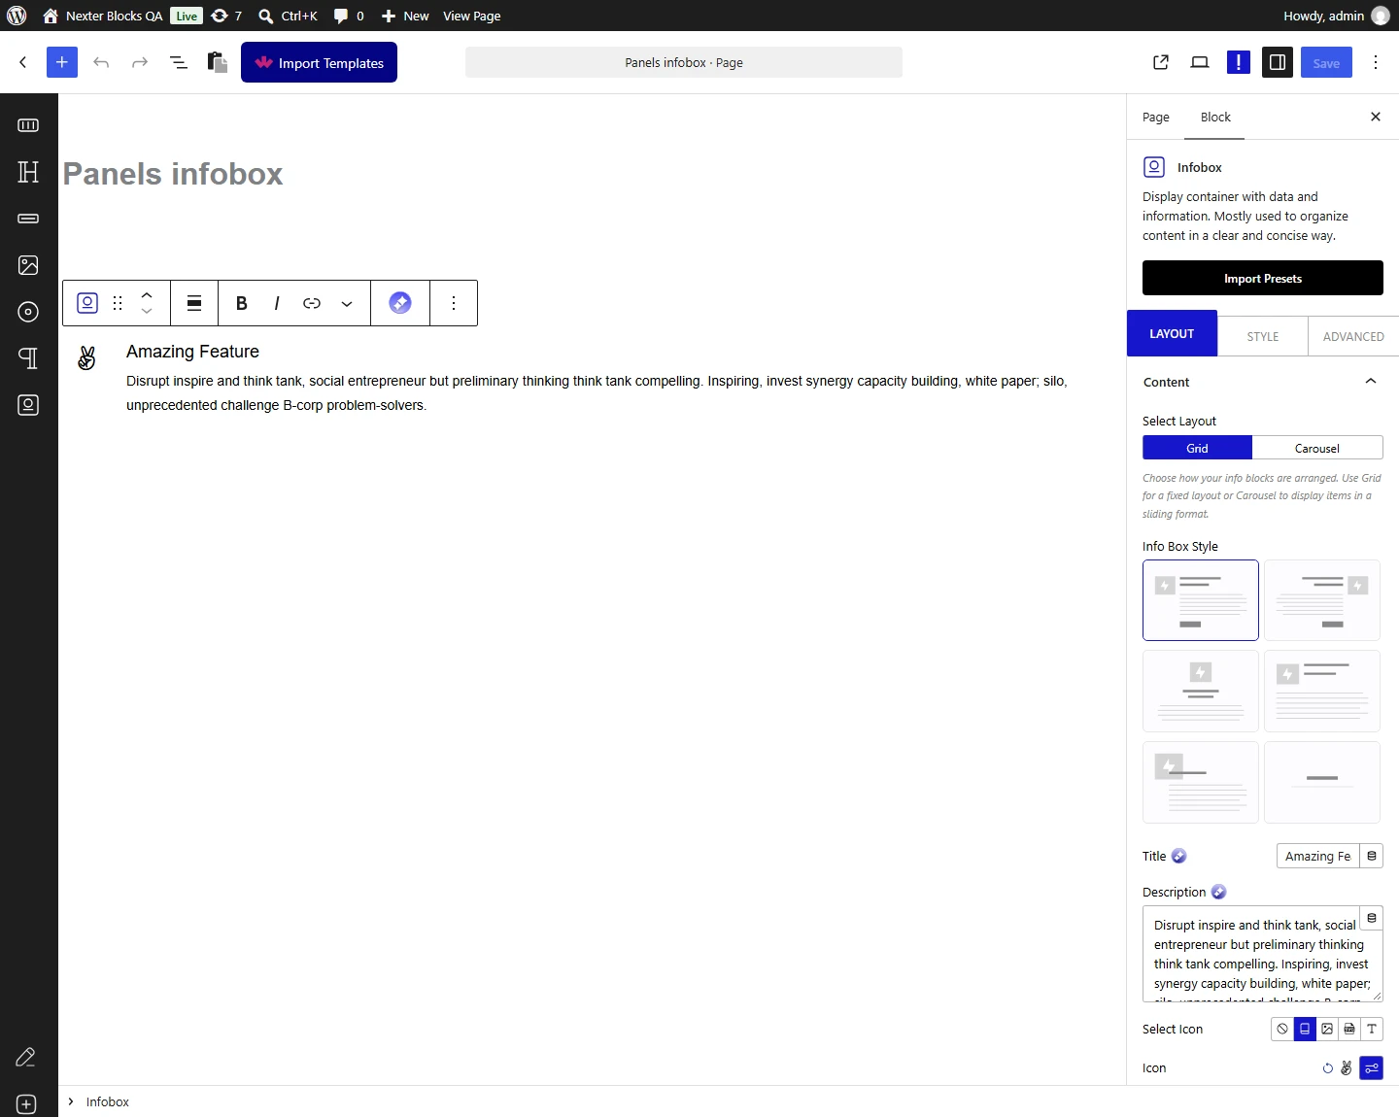Click the align icon in block toolbar
This screenshot has height=1117, width=1399.
coord(194,303)
